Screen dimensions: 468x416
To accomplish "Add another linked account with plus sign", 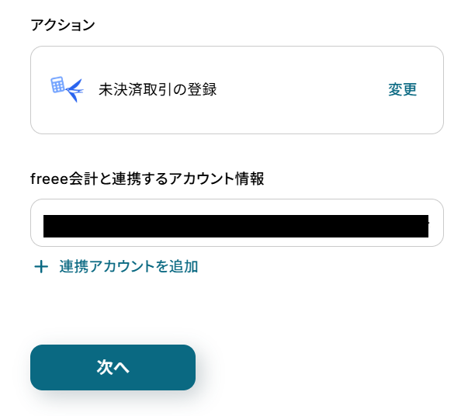I will tap(41, 267).
